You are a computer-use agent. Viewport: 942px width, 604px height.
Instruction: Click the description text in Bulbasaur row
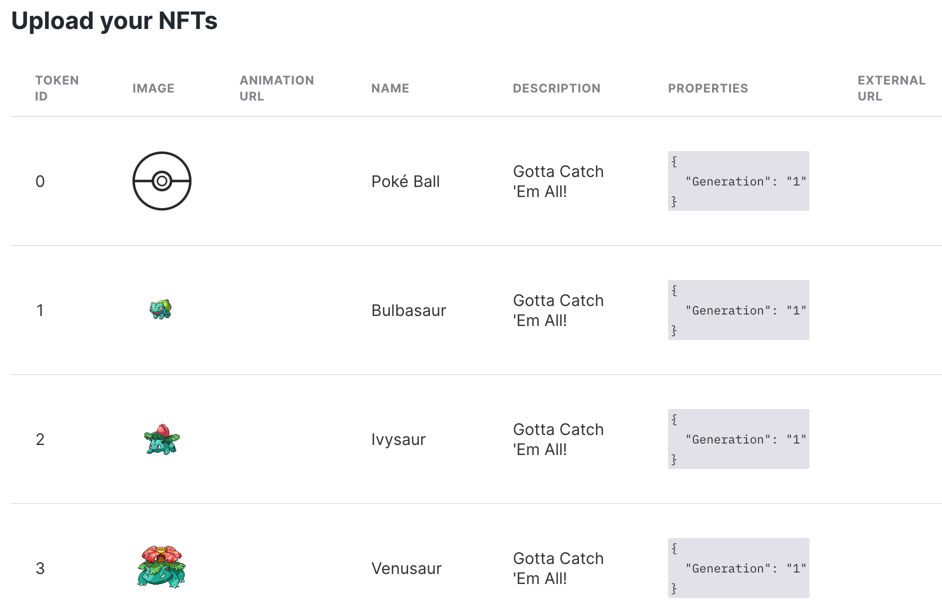point(558,310)
